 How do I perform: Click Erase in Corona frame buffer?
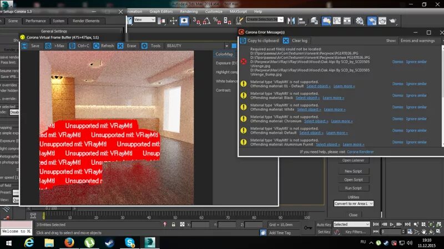point(128,46)
